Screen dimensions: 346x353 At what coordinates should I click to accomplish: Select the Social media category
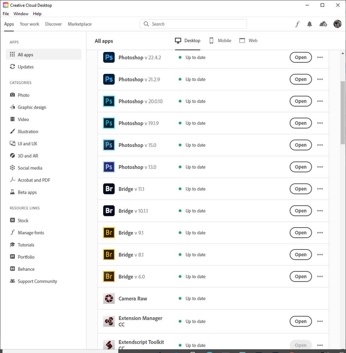(26, 168)
